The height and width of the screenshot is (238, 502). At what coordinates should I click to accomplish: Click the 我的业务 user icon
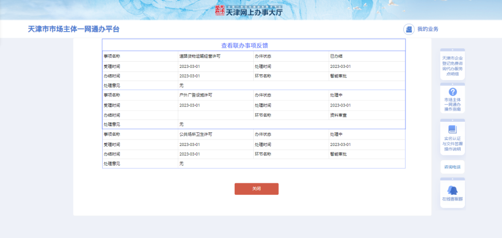(409, 29)
